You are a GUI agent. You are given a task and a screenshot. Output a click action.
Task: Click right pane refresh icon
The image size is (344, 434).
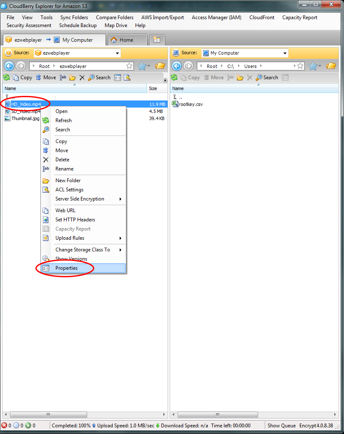174,78
